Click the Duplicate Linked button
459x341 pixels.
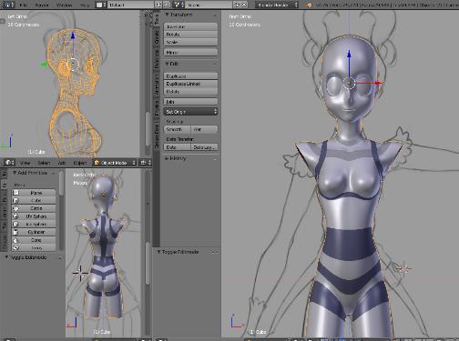coord(190,84)
